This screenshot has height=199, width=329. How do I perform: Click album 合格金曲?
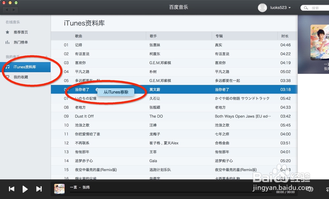(x=222, y=143)
